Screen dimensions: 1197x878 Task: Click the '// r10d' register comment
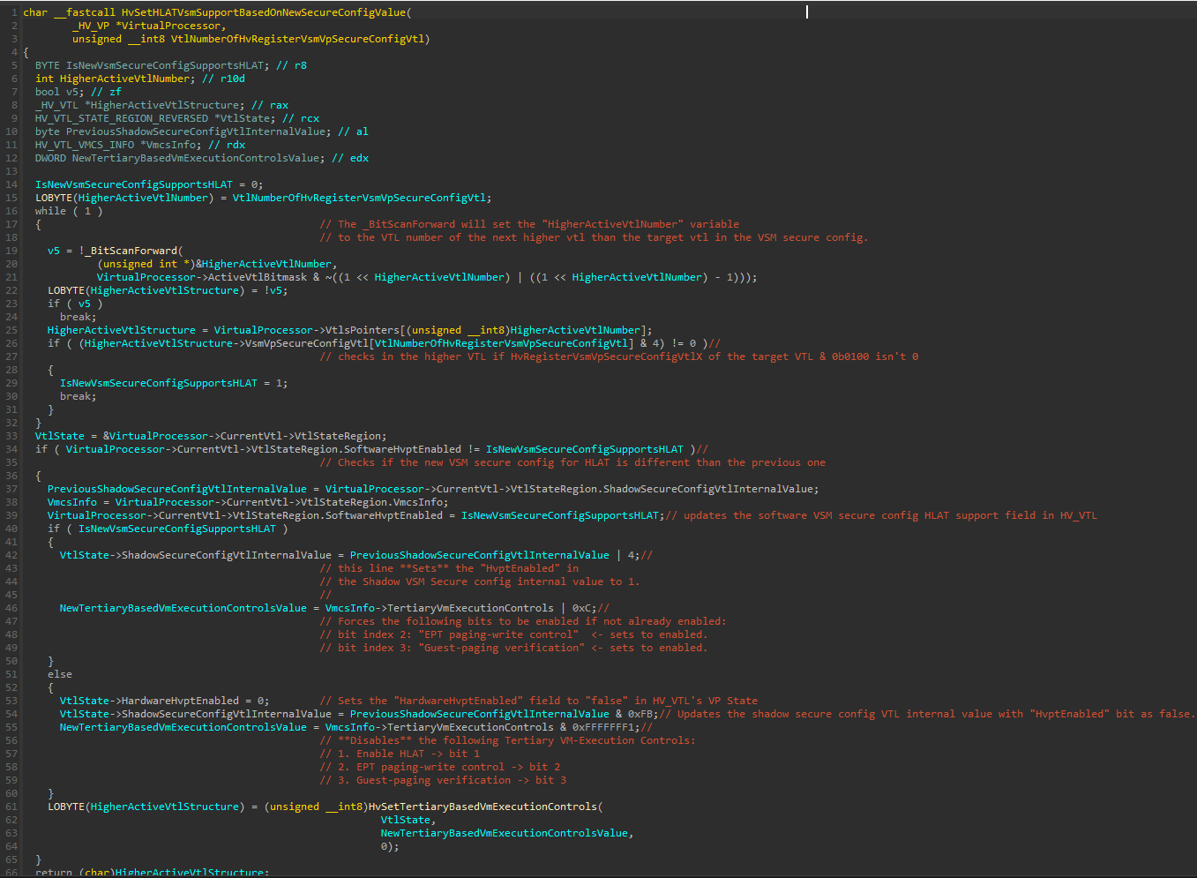point(223,79)
